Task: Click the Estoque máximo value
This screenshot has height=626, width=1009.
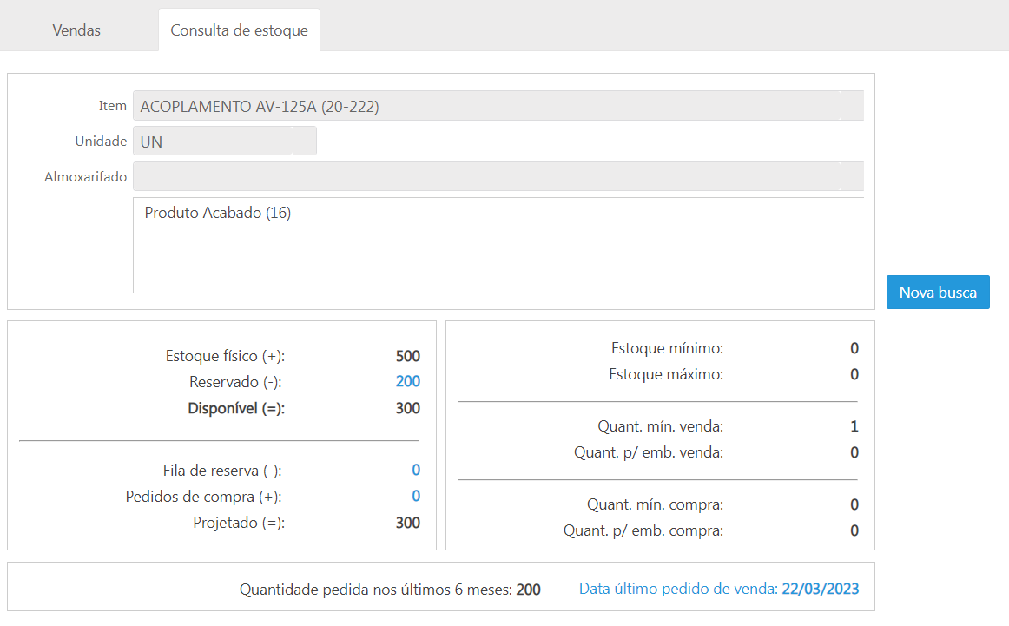Action: coord(854,374)
